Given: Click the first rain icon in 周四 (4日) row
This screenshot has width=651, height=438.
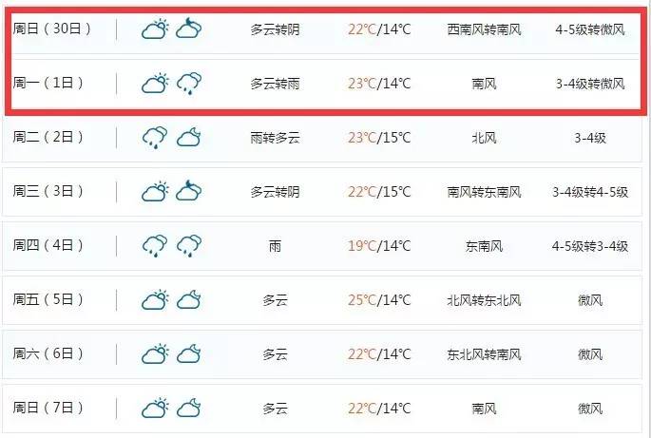Looking at the screenshot, I should (155, 246).
